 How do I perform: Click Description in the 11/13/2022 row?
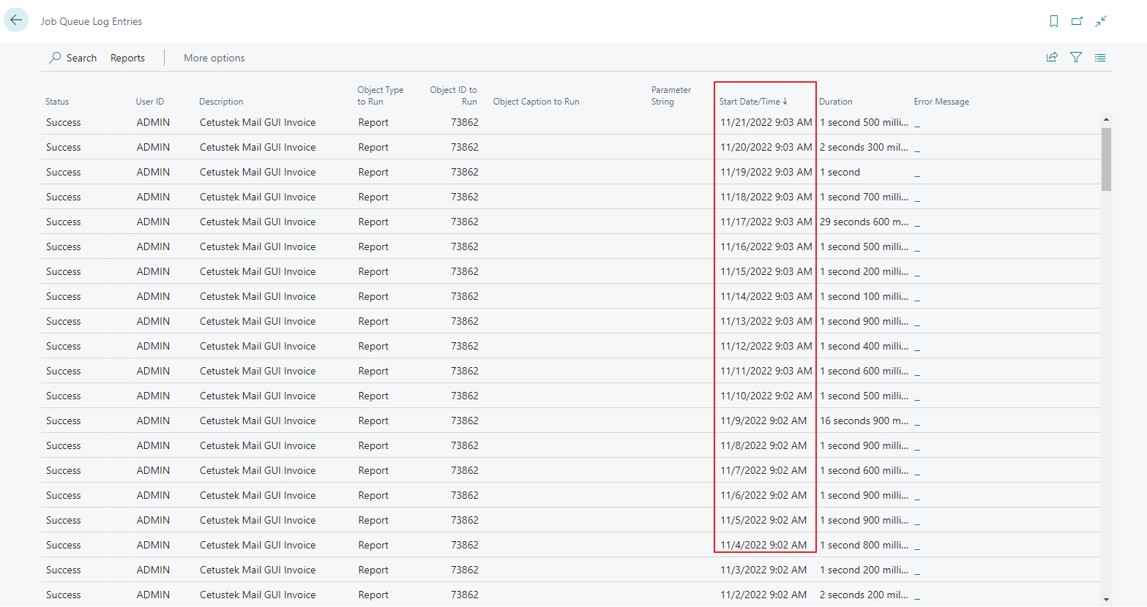(258, 321)
